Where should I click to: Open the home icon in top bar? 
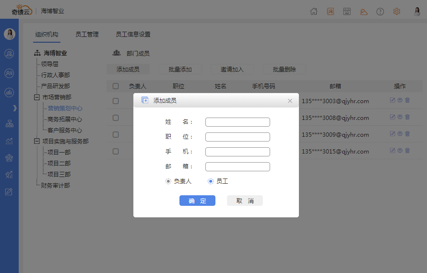314,12
